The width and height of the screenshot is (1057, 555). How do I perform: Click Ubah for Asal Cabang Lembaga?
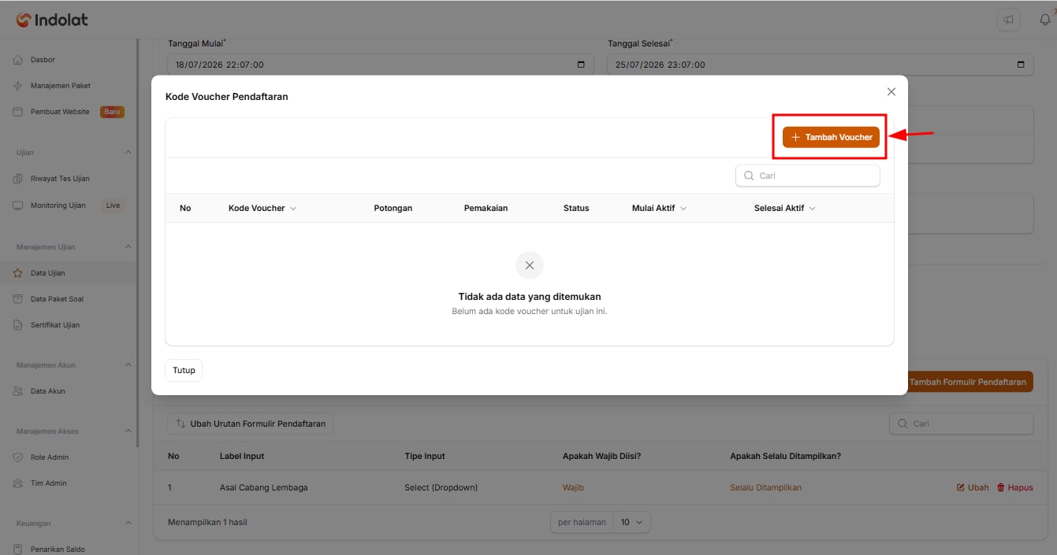click(973, 487)
